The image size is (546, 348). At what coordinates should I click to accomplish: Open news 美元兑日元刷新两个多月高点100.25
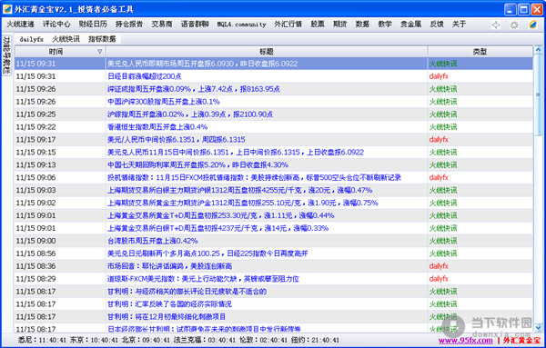click(207, 254)
